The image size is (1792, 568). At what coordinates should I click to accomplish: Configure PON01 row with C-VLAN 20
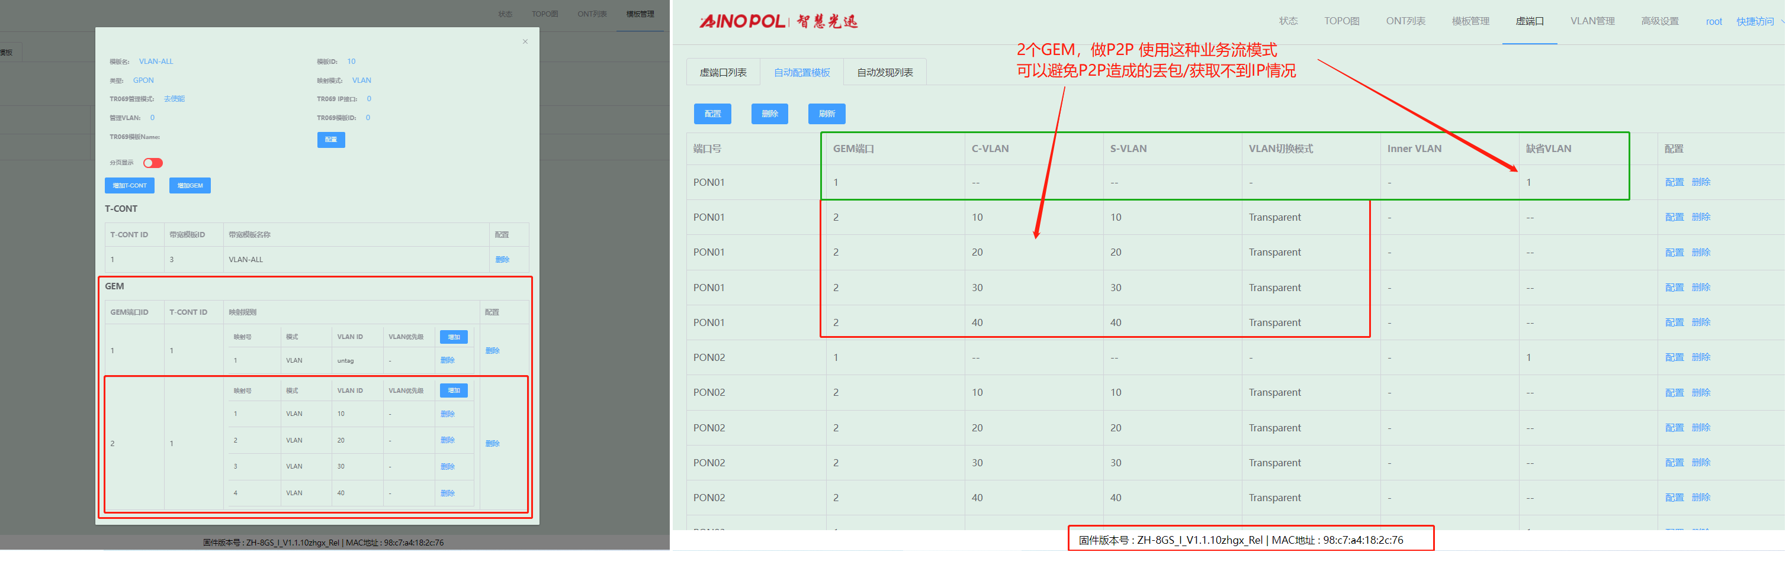click(1674, 253)
